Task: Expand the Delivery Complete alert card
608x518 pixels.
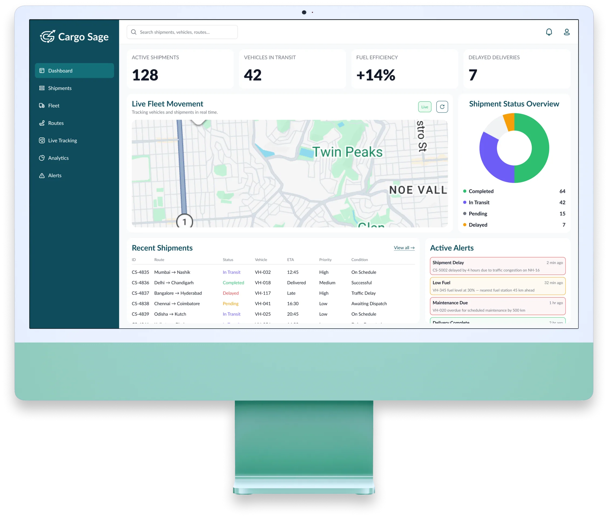Action: [x=497, y=322]
